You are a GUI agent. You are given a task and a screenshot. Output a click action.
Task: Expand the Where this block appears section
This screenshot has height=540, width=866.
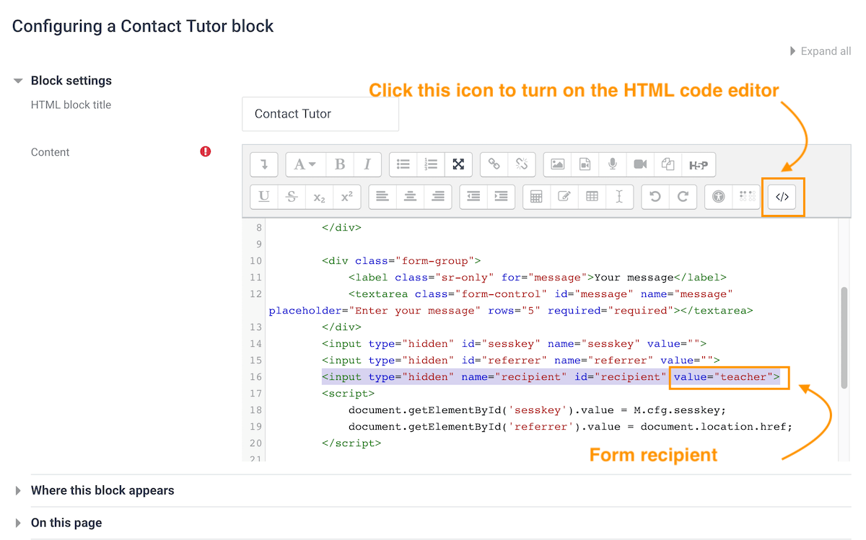pos(102,490)
